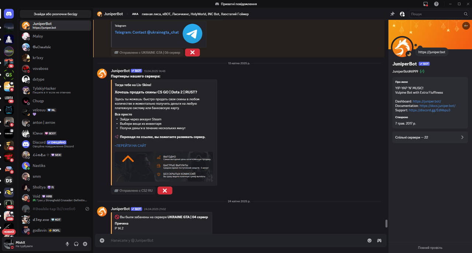Open the smm direct message
Screen dimensions: 472x253
[x=56, y=177]
